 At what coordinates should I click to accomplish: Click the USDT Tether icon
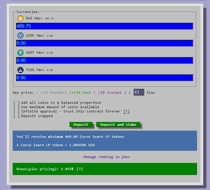(20, 53)
